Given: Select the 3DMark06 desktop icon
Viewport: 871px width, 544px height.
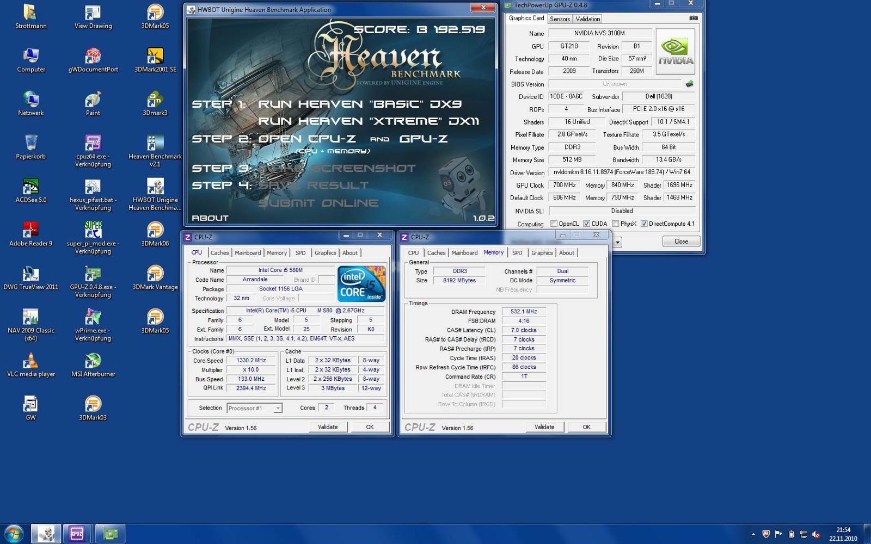Looking at the screenshot, I should coord(155,234).
